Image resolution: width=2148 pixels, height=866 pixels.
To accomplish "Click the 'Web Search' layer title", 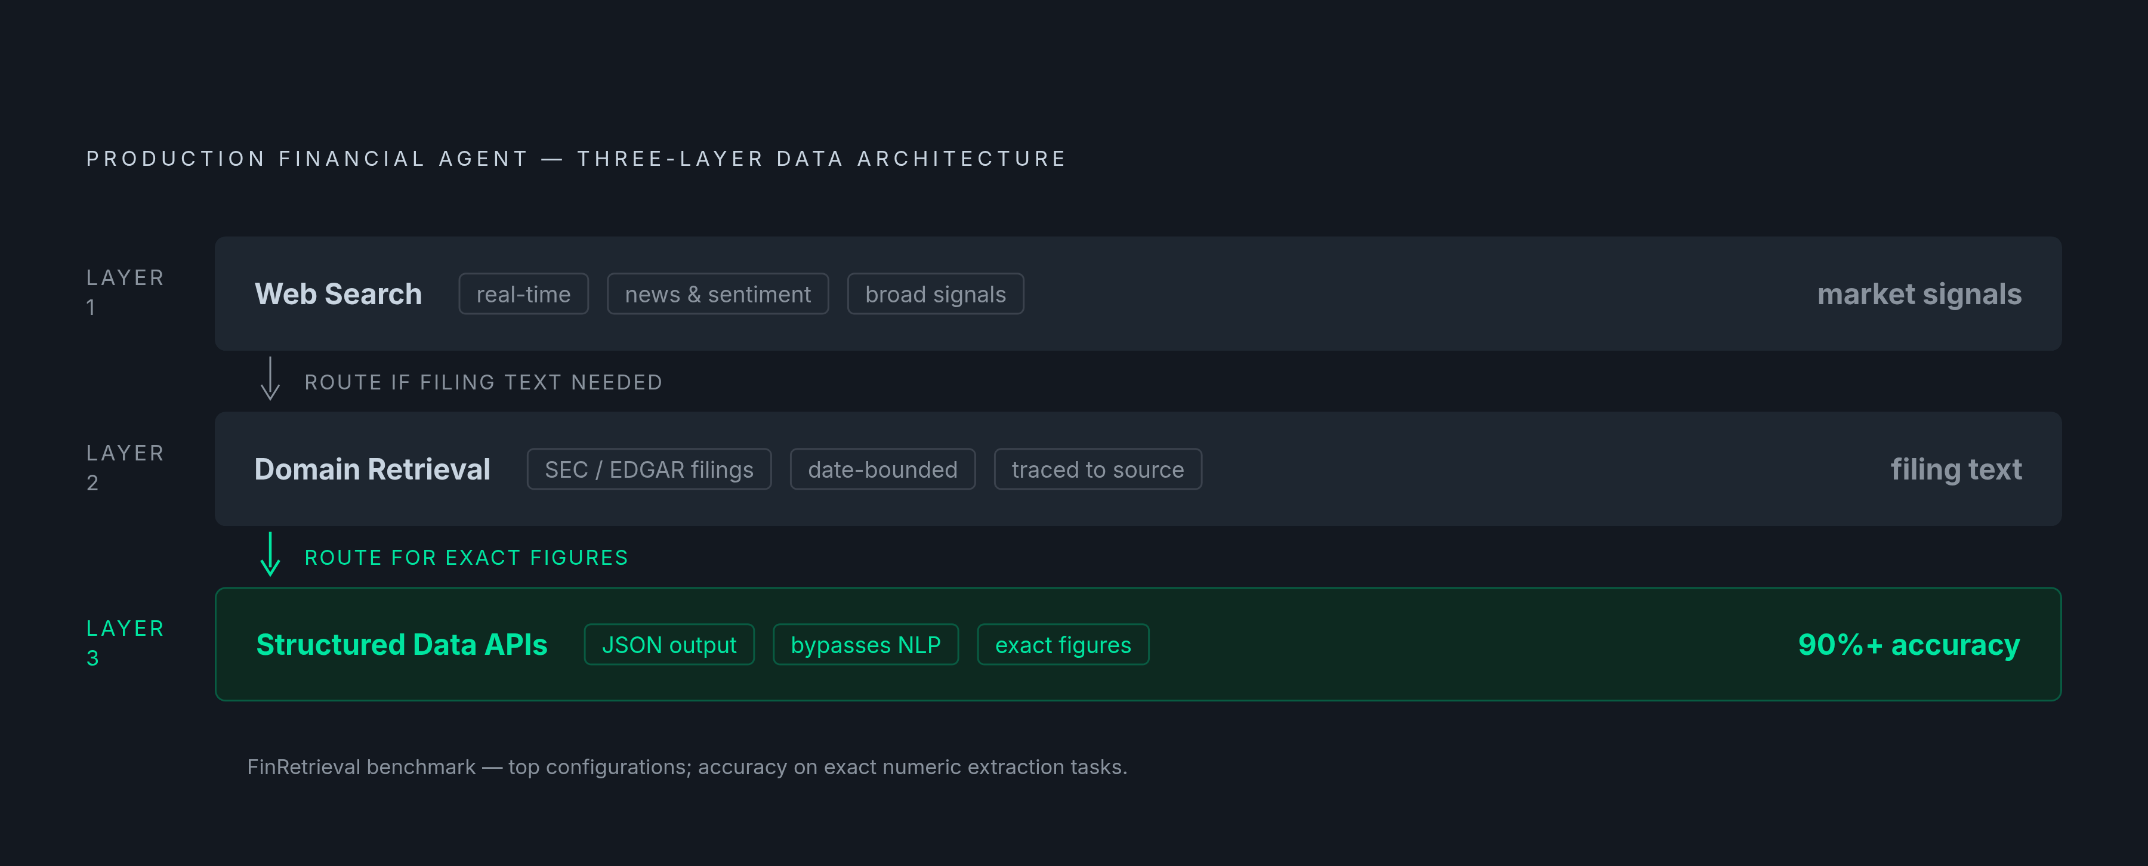I will point(338,294).
